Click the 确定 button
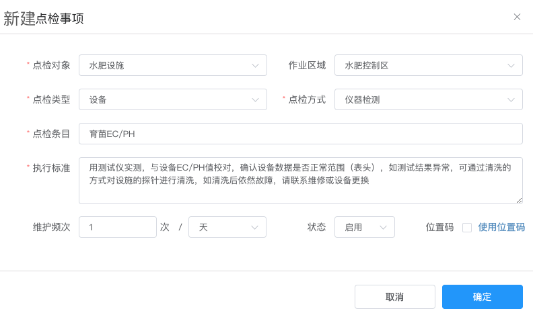533x321 pixels. 482,297
